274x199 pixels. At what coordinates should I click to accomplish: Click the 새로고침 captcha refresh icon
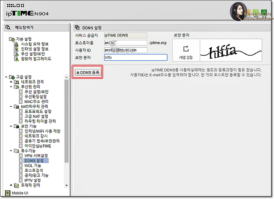[186, 49]
